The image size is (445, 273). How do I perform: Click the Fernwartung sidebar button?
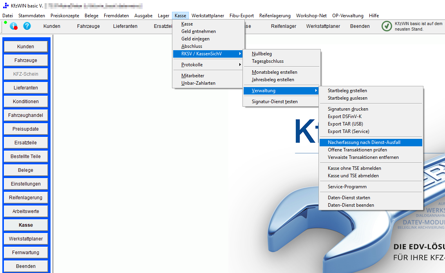coord(25,253)
